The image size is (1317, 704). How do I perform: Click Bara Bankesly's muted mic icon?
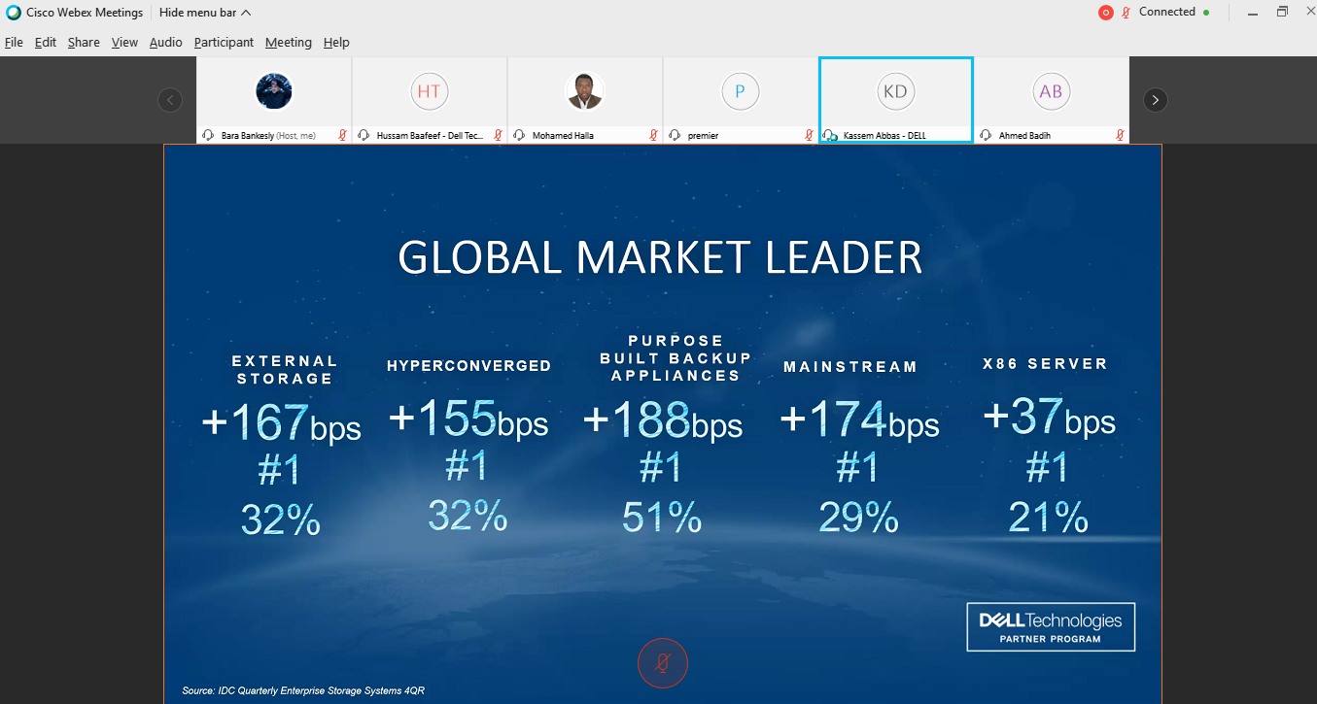pos(342,135)
